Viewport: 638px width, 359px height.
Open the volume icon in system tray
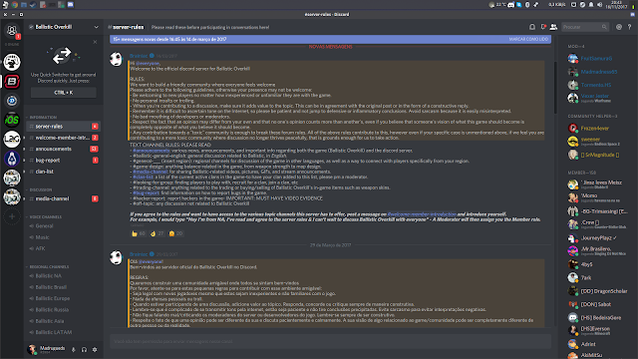click(599, 4)
